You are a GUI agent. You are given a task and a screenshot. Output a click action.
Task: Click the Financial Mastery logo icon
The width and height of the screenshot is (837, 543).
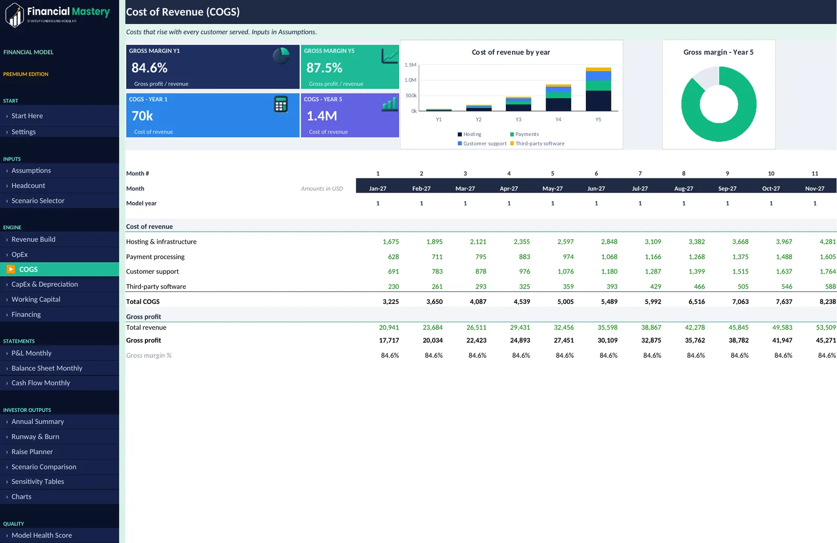coord(15,14)
